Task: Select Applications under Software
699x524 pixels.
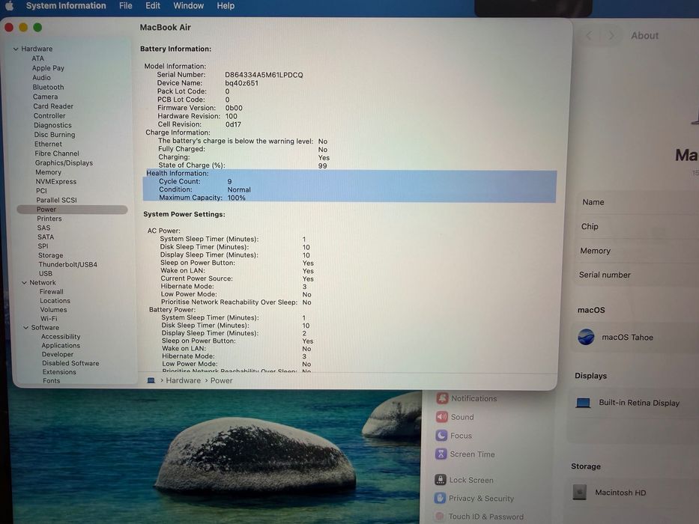Action: pos(61,345)
